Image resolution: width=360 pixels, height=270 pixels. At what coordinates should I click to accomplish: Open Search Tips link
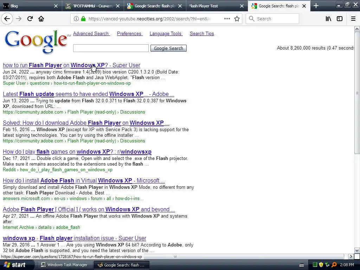tap(202, 33)
